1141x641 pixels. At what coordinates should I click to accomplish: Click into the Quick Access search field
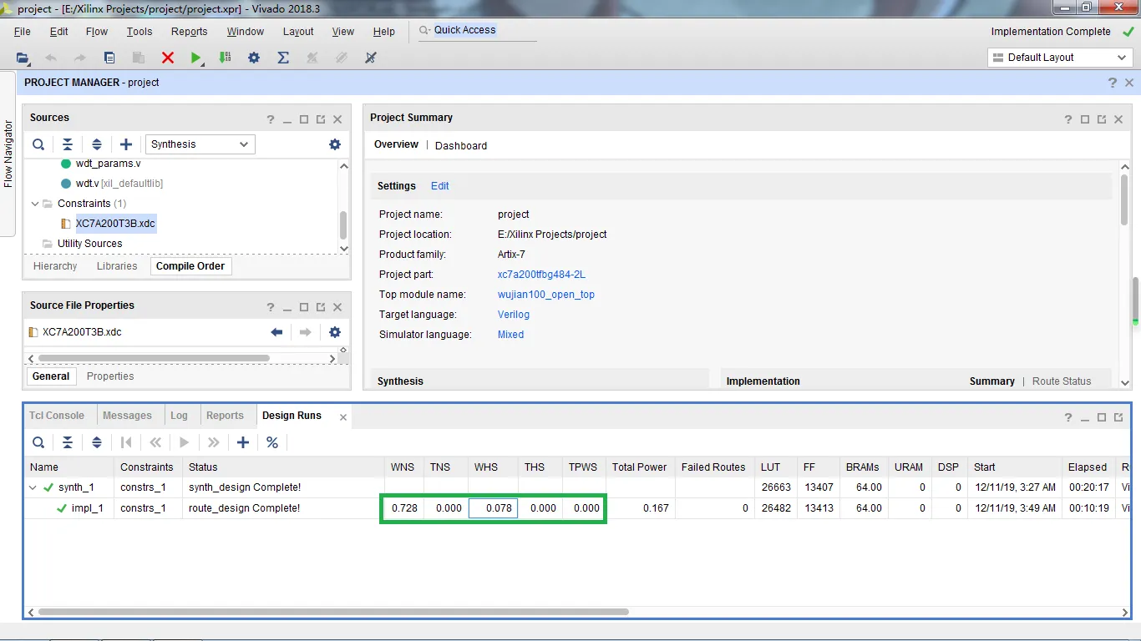click(x=476, y=30)
